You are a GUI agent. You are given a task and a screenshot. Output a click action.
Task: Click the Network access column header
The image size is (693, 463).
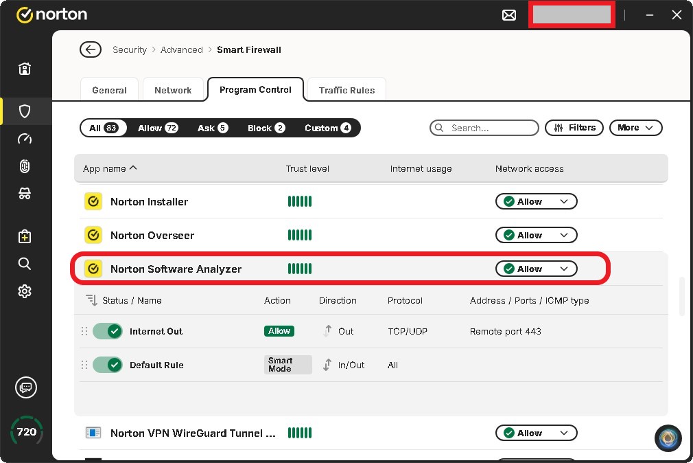530,169
